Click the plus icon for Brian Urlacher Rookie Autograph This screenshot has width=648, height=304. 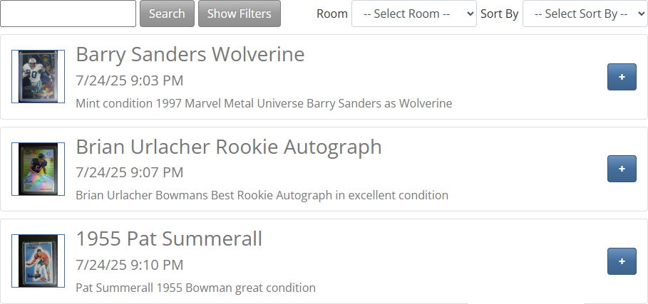tap(622, 169)
